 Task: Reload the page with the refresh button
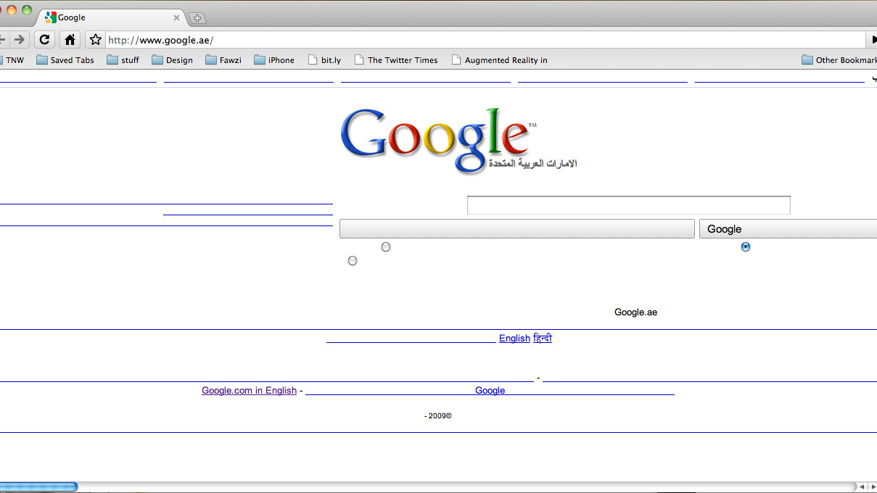[x=44, y=39]
